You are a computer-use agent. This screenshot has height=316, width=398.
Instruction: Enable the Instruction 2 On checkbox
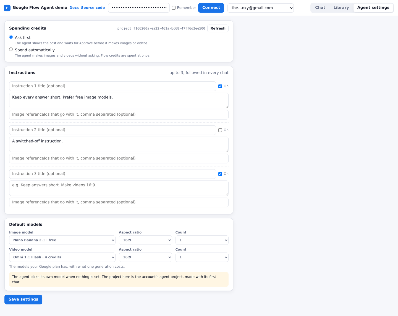pos(220,130)
